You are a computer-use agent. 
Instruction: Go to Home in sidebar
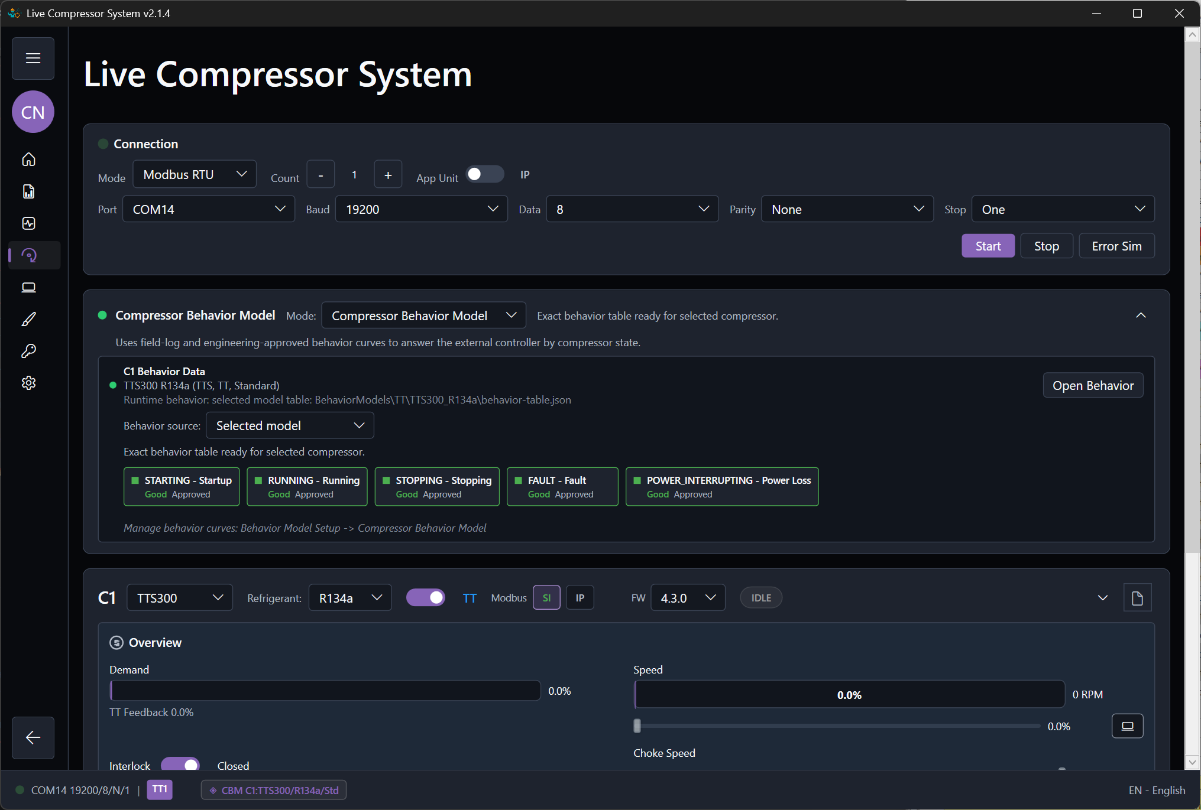(x=29, y=160)
